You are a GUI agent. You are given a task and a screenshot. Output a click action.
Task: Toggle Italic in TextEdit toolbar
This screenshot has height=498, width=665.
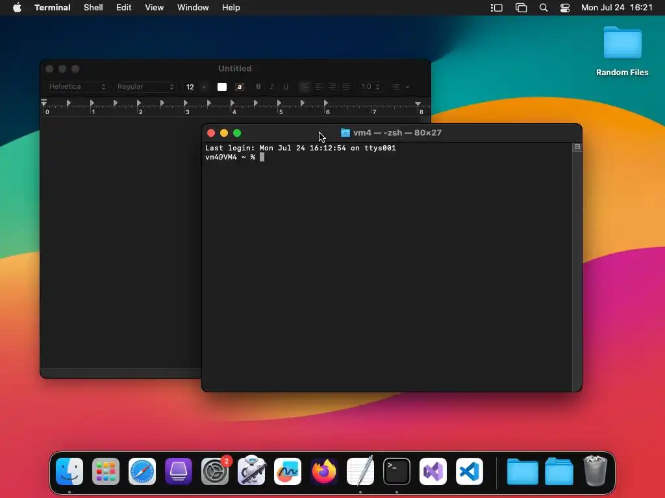coord(272,86)
